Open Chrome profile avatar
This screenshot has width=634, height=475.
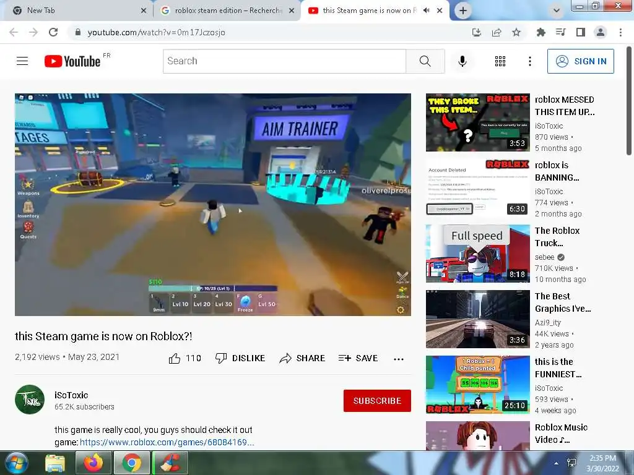(x=601, y=32)
